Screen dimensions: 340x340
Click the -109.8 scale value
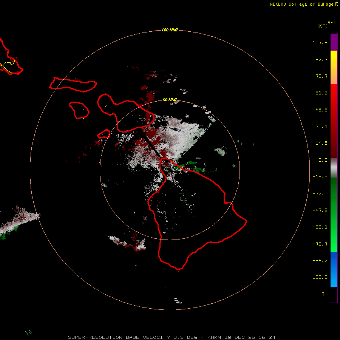(x=318, y=277)
